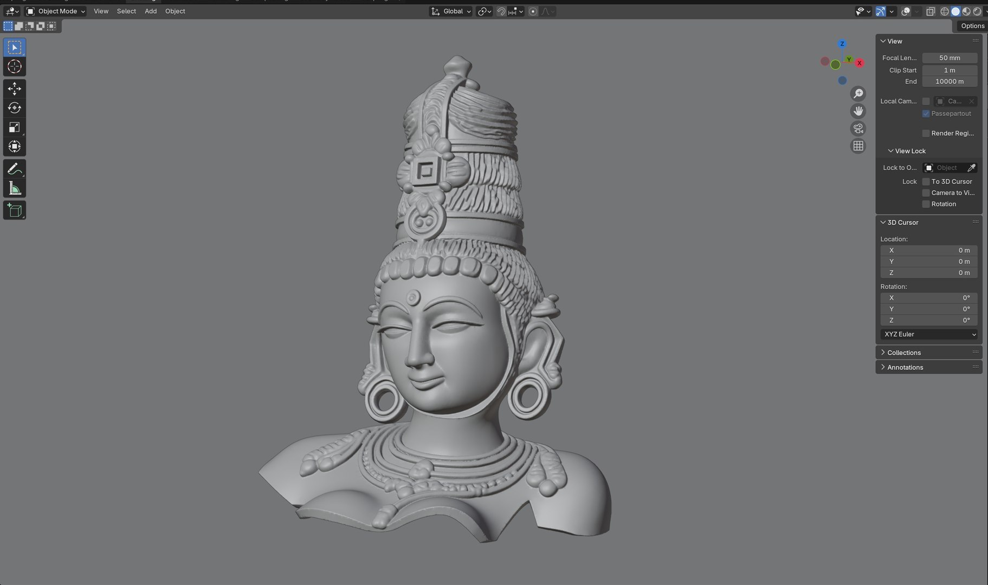The image size is (988, 585).
Task: Toggle proportional editing button
Action: coord(533,11)
